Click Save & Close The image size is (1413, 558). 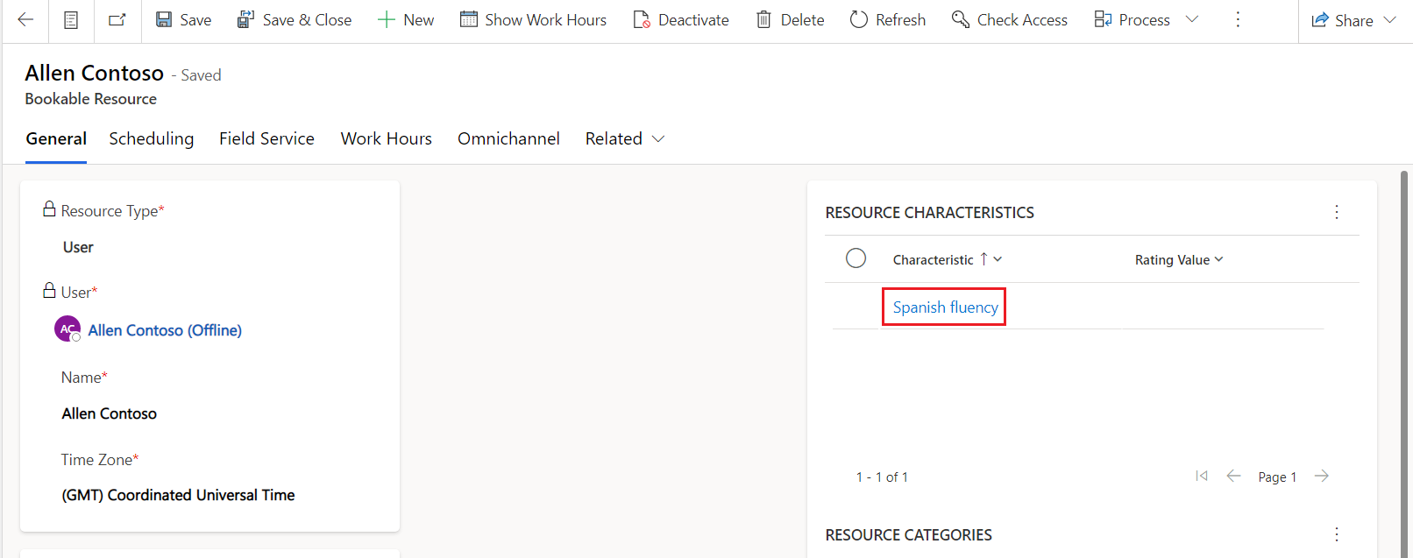tap(295, 19)
